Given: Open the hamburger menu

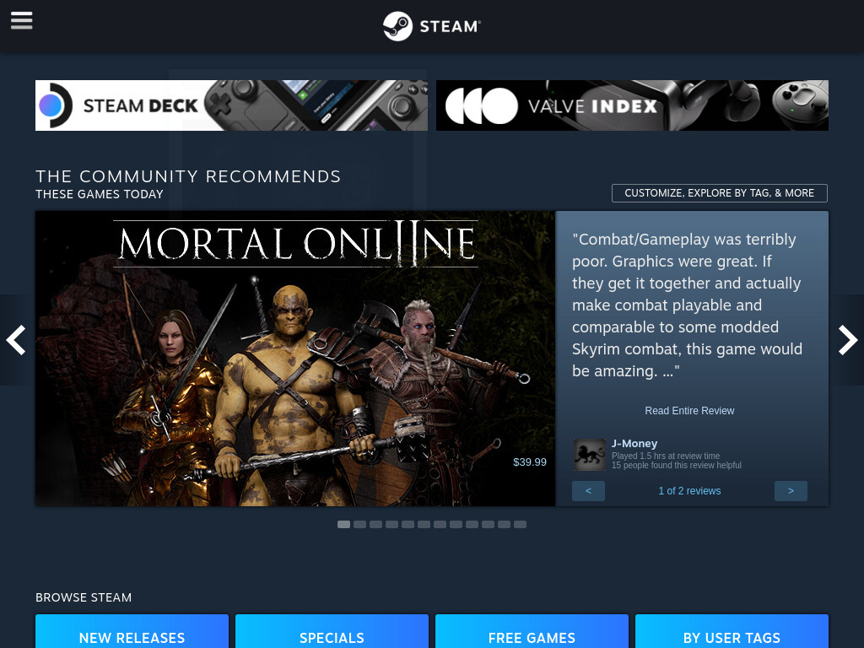Looking at the screenshot, I should pos(21,21).
